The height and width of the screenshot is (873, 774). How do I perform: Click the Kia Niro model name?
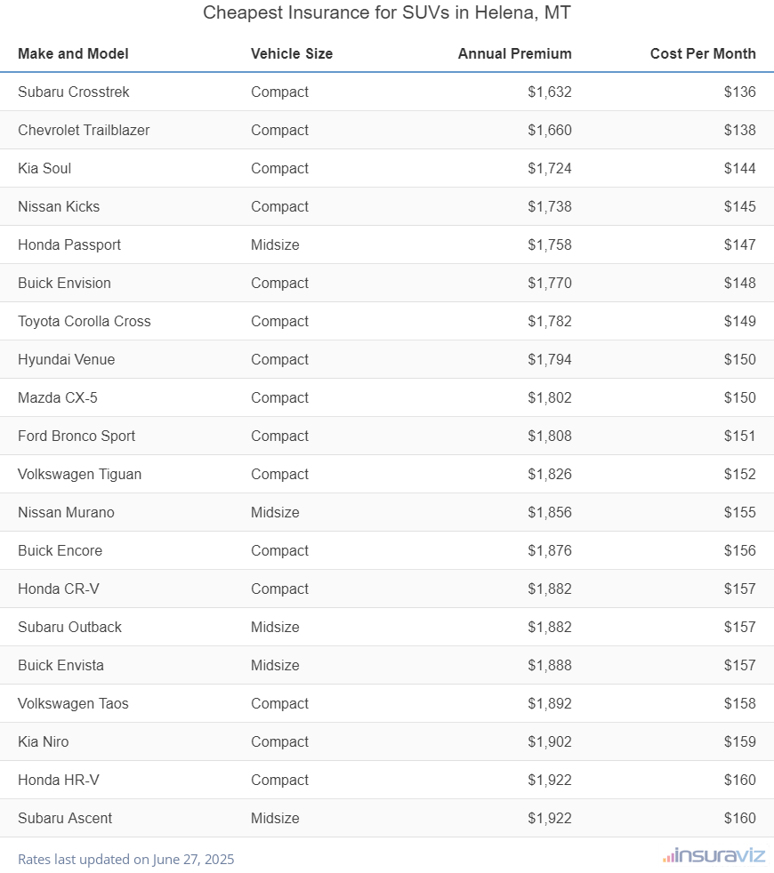tap(43, 741)
